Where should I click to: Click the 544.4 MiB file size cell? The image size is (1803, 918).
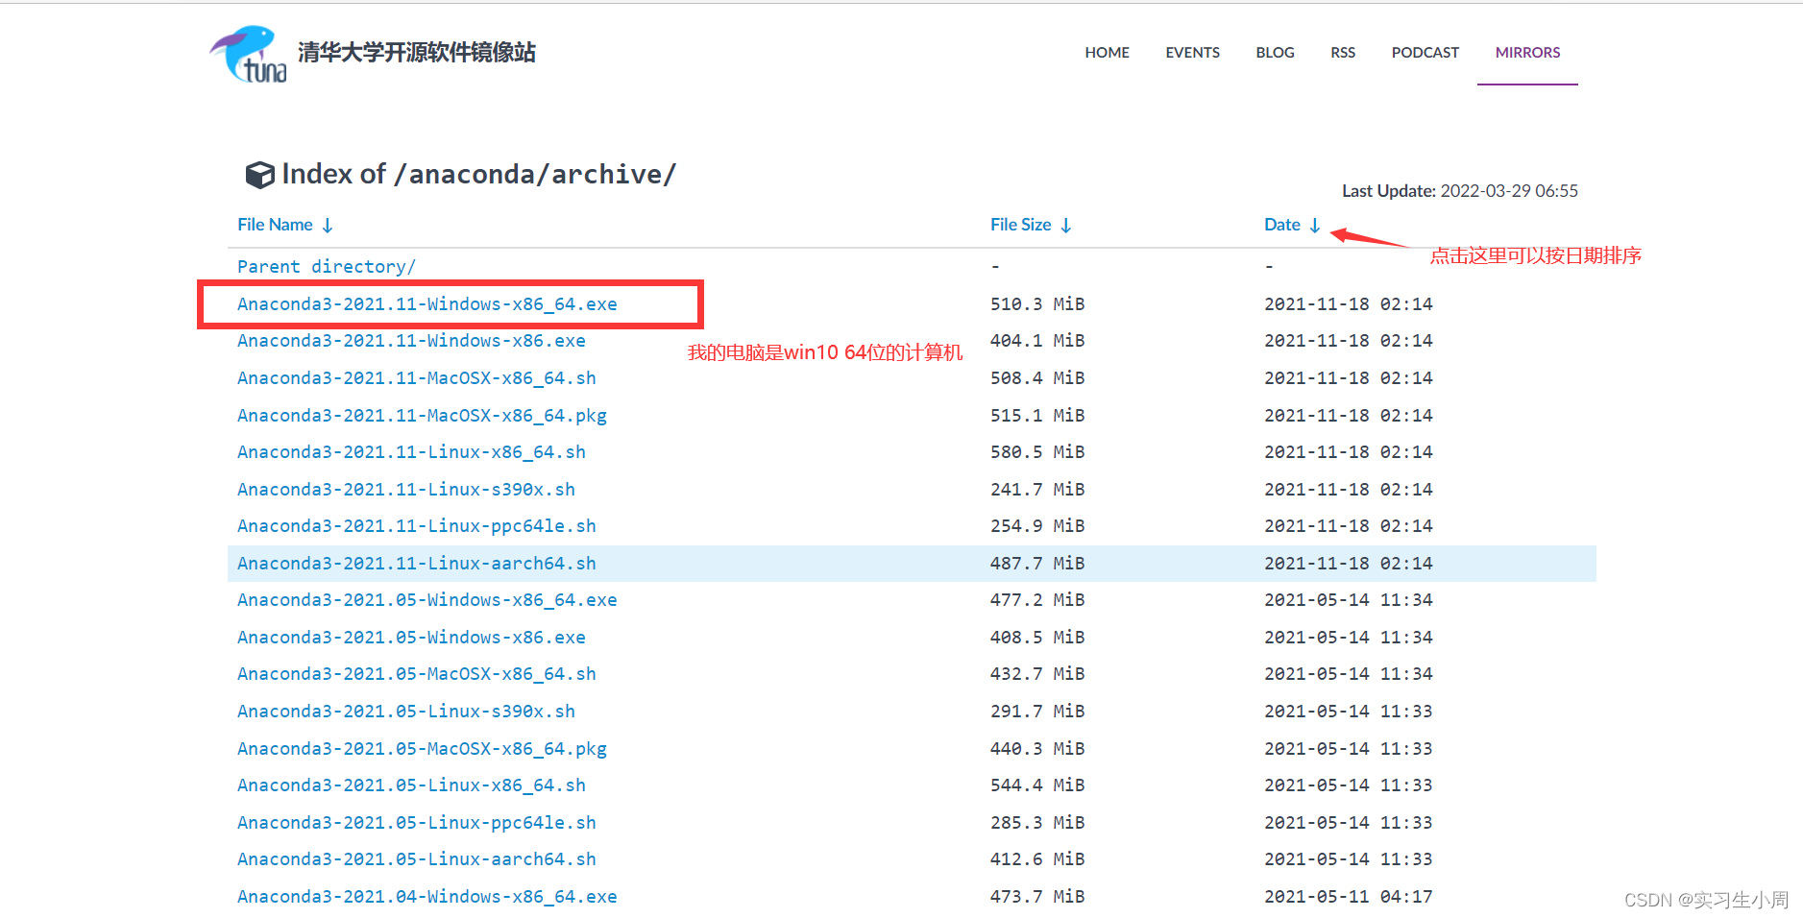pos(1037,785)
